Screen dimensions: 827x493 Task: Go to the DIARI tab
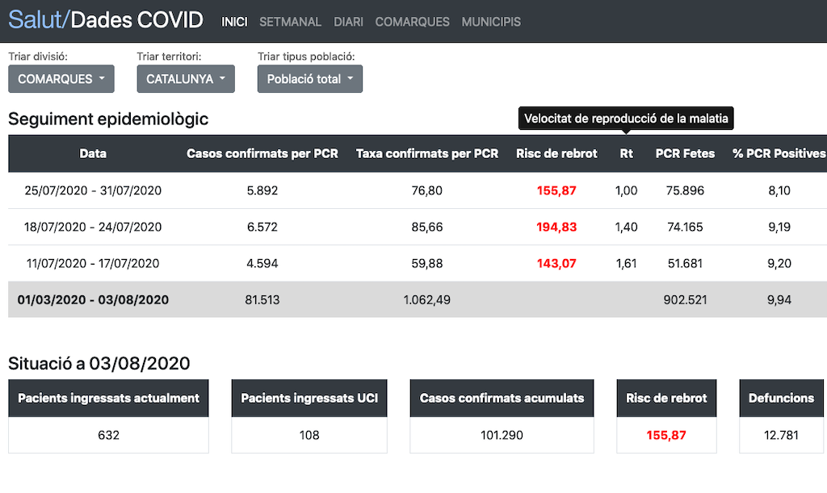point(348,22)
